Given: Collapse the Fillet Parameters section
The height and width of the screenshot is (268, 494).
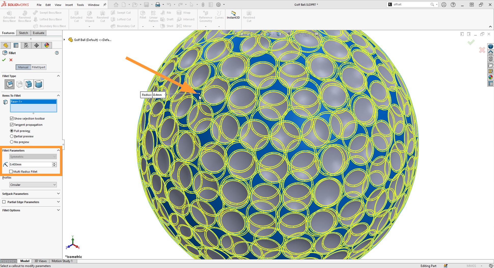Looking at the screenshot, I should pos(58,150).
